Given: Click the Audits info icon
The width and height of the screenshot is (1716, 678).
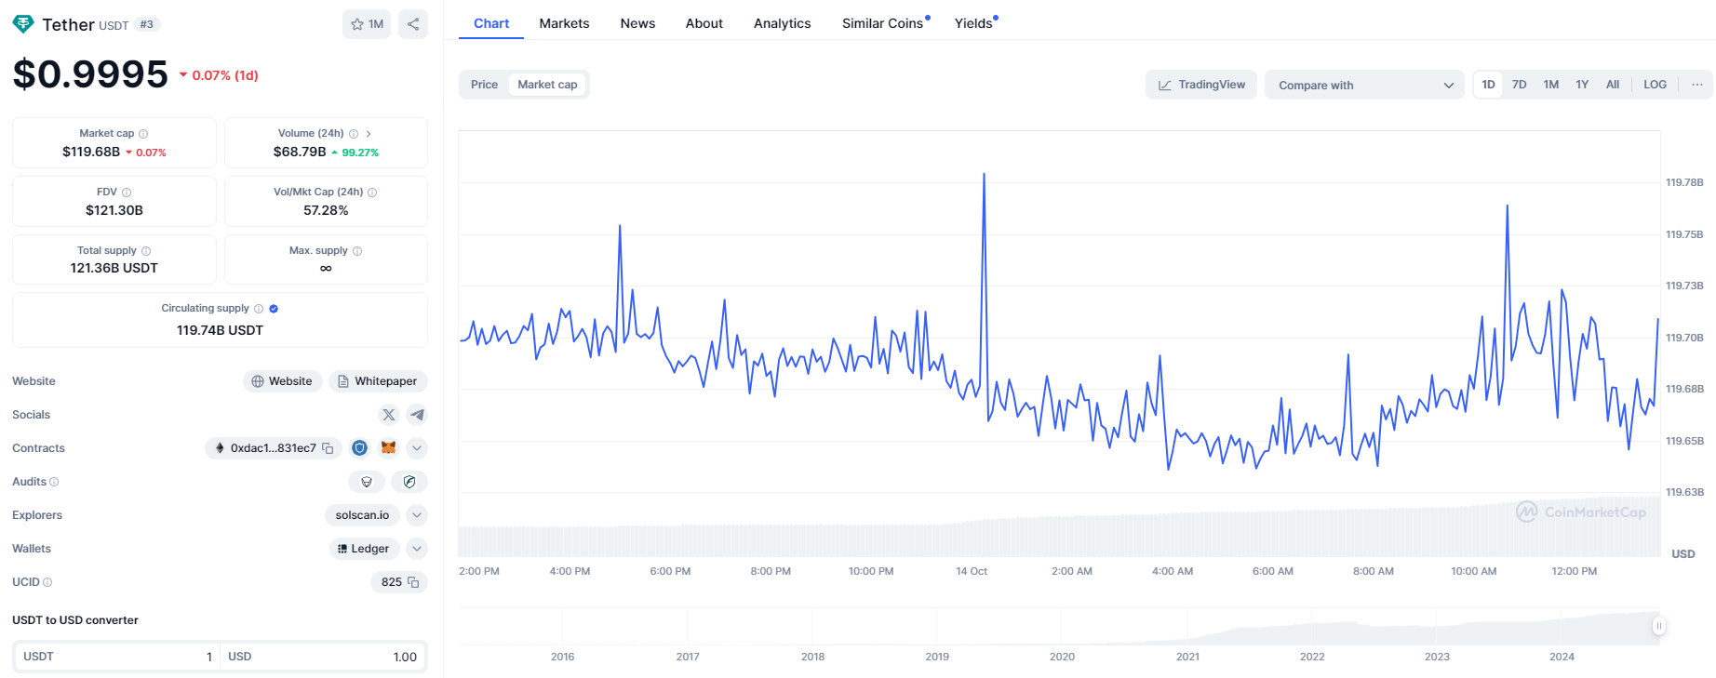Looking at the screenshot, I should [54, 482].
